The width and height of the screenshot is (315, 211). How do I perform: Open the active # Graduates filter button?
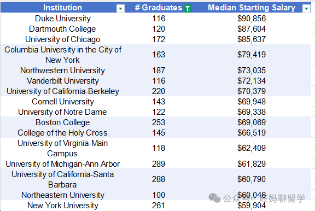click(188, 8)
